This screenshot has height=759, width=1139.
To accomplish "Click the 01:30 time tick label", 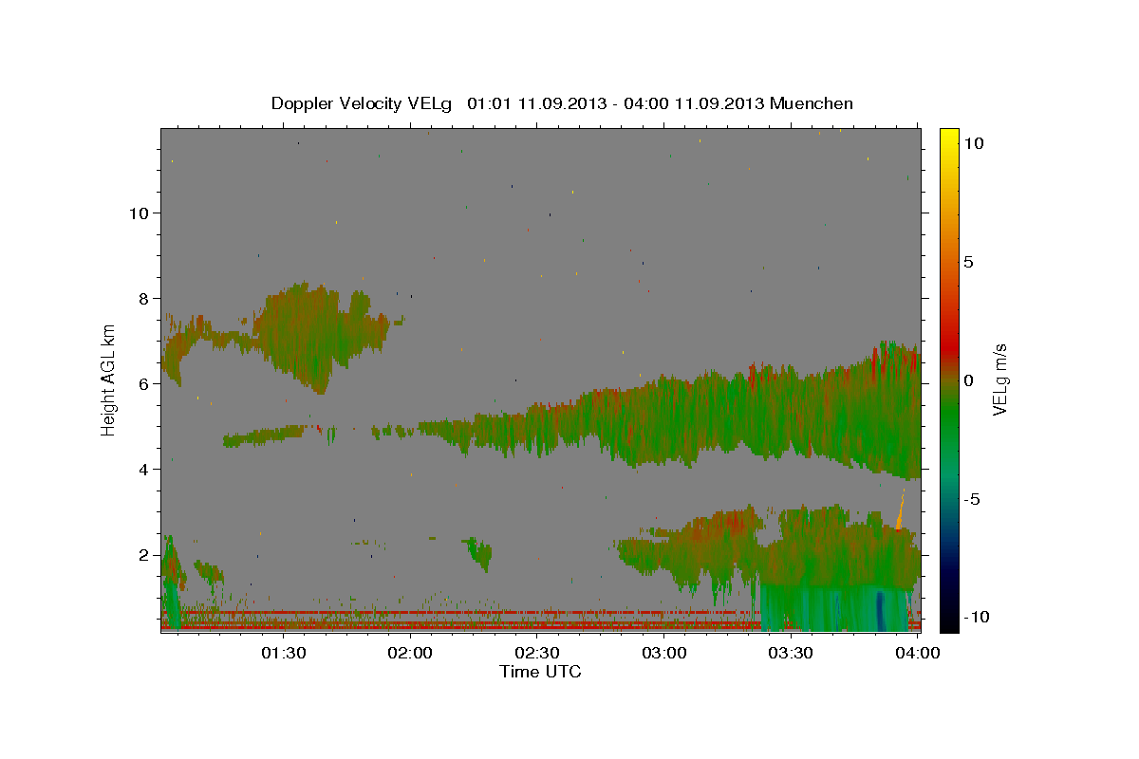I will click(x=283, y=653).
